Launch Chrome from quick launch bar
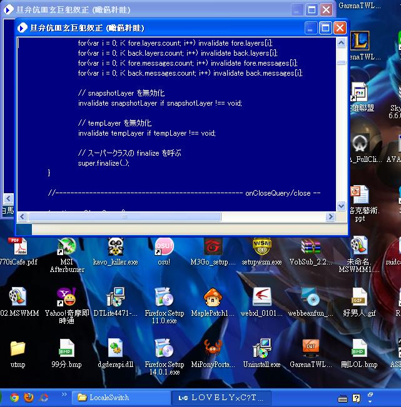Screen dimensions: 401x407 (x=14, y=398)
